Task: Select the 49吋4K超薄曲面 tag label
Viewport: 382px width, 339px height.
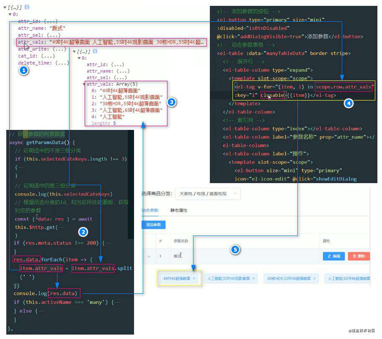Action: click(177, 278)
